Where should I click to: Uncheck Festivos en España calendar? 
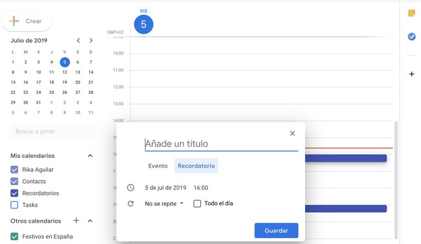14,236
